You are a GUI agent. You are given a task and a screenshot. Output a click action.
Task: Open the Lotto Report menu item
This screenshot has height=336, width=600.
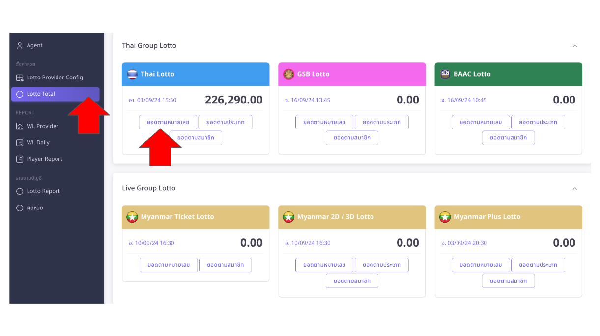coord(43,191)
